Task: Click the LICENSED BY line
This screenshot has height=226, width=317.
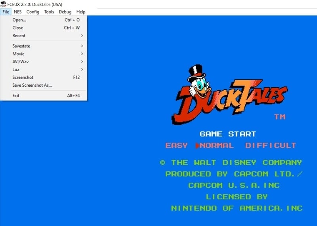Action: [x=237, y=197]
